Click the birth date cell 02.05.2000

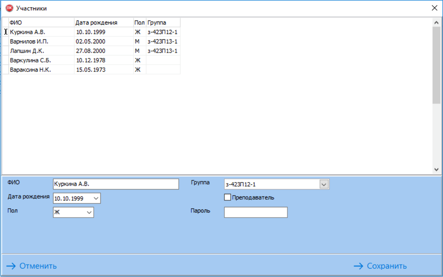pos(104,41)
